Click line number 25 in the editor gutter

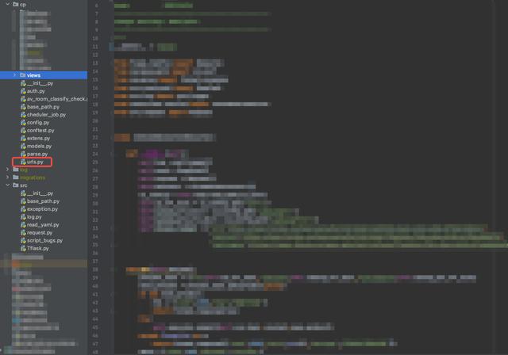coord(95,162)
